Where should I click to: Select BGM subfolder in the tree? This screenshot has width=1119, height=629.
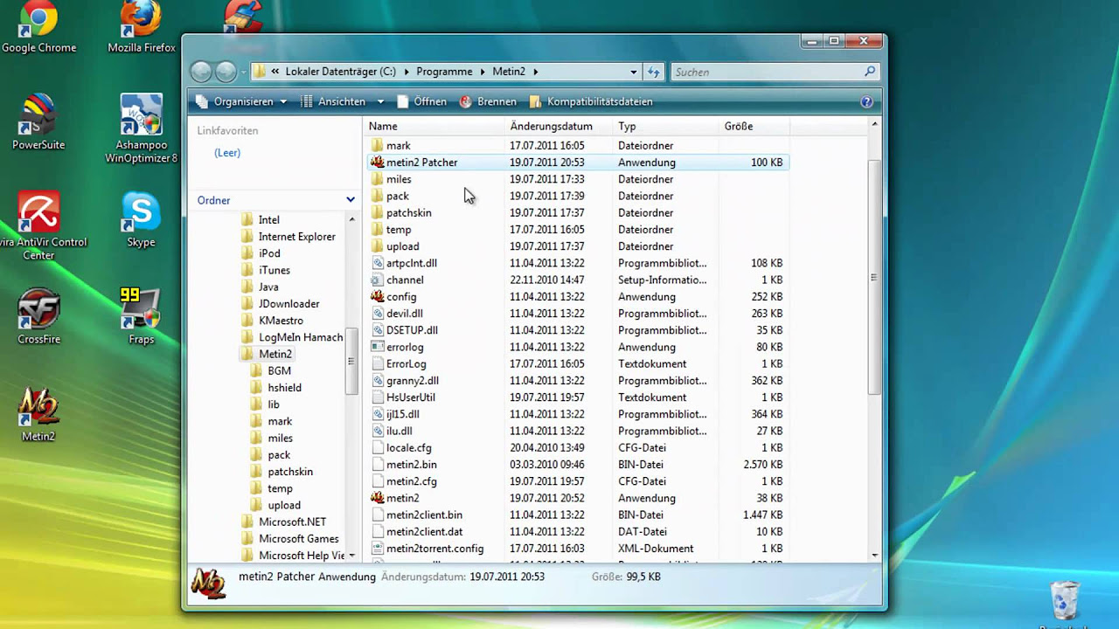click(279, 371)
